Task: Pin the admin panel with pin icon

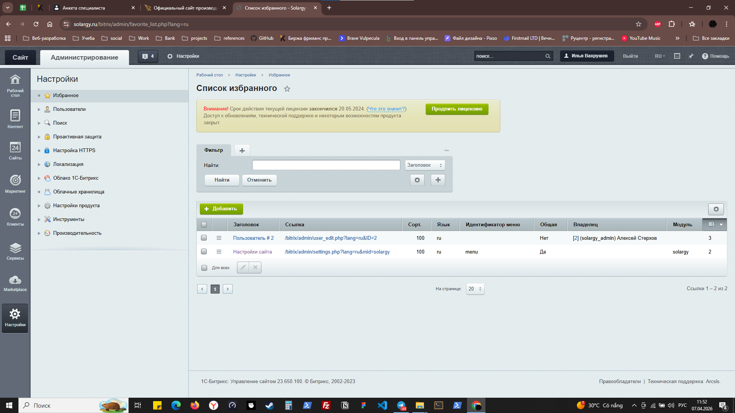Action: coord(691,56)
